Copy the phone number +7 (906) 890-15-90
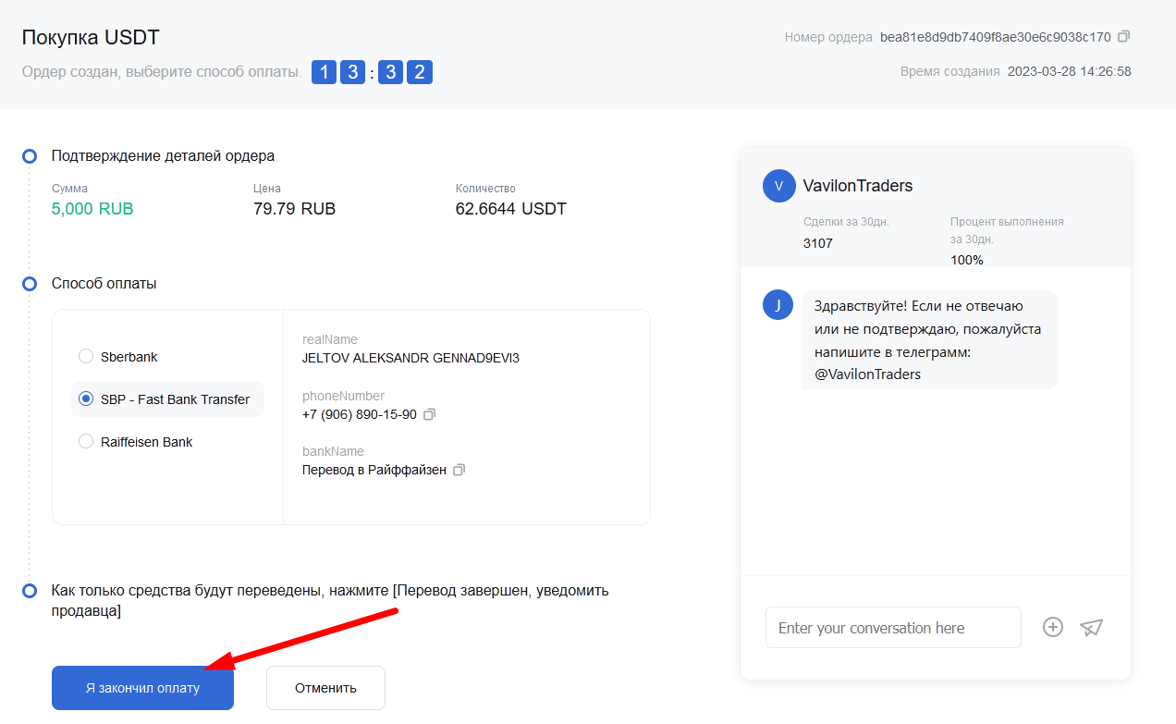1176x724 pixels. (429, 414)
